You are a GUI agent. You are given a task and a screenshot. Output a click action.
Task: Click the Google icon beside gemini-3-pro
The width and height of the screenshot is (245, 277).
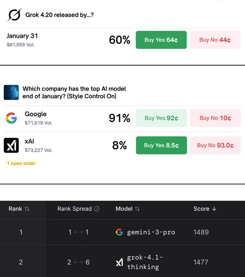tap(119, 232)
